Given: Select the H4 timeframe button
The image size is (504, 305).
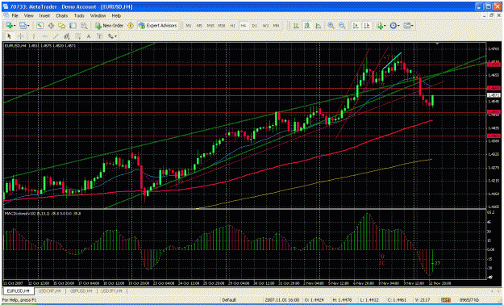Looking at the screenshot, I should tap(244, 26).
